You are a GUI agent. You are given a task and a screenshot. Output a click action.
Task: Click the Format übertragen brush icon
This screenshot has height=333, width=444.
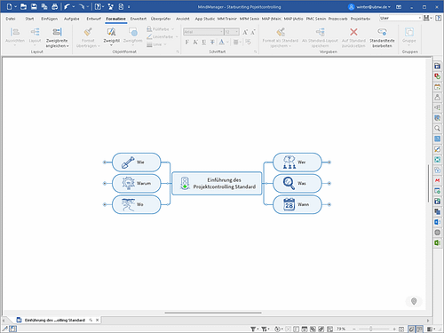pyautogui.click(x=88, y=32)
